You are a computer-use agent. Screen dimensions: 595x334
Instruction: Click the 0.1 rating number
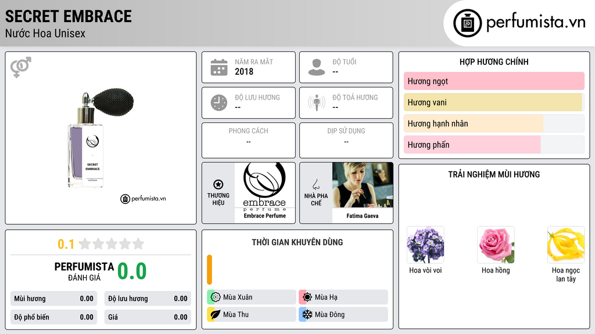point(66,244)
